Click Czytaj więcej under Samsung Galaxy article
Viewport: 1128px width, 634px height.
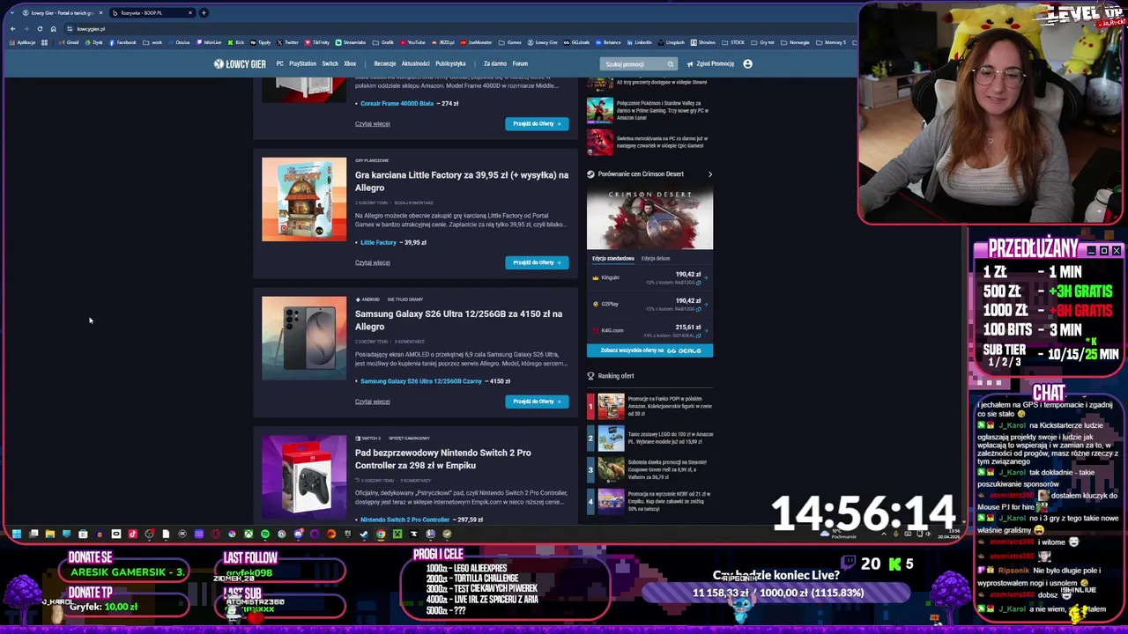point(372,402)
